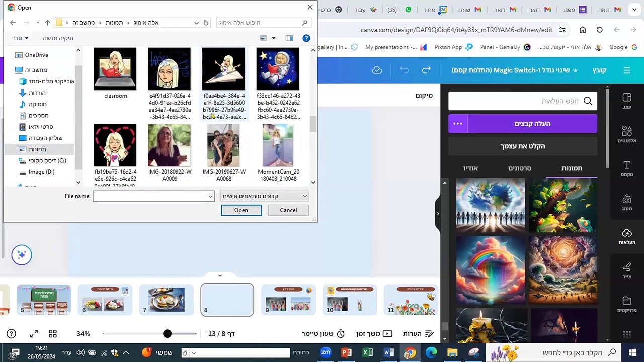Open the view options dropdown arrow
The width and height of the screenshot is (644, 362).
[x=274, y=38]
